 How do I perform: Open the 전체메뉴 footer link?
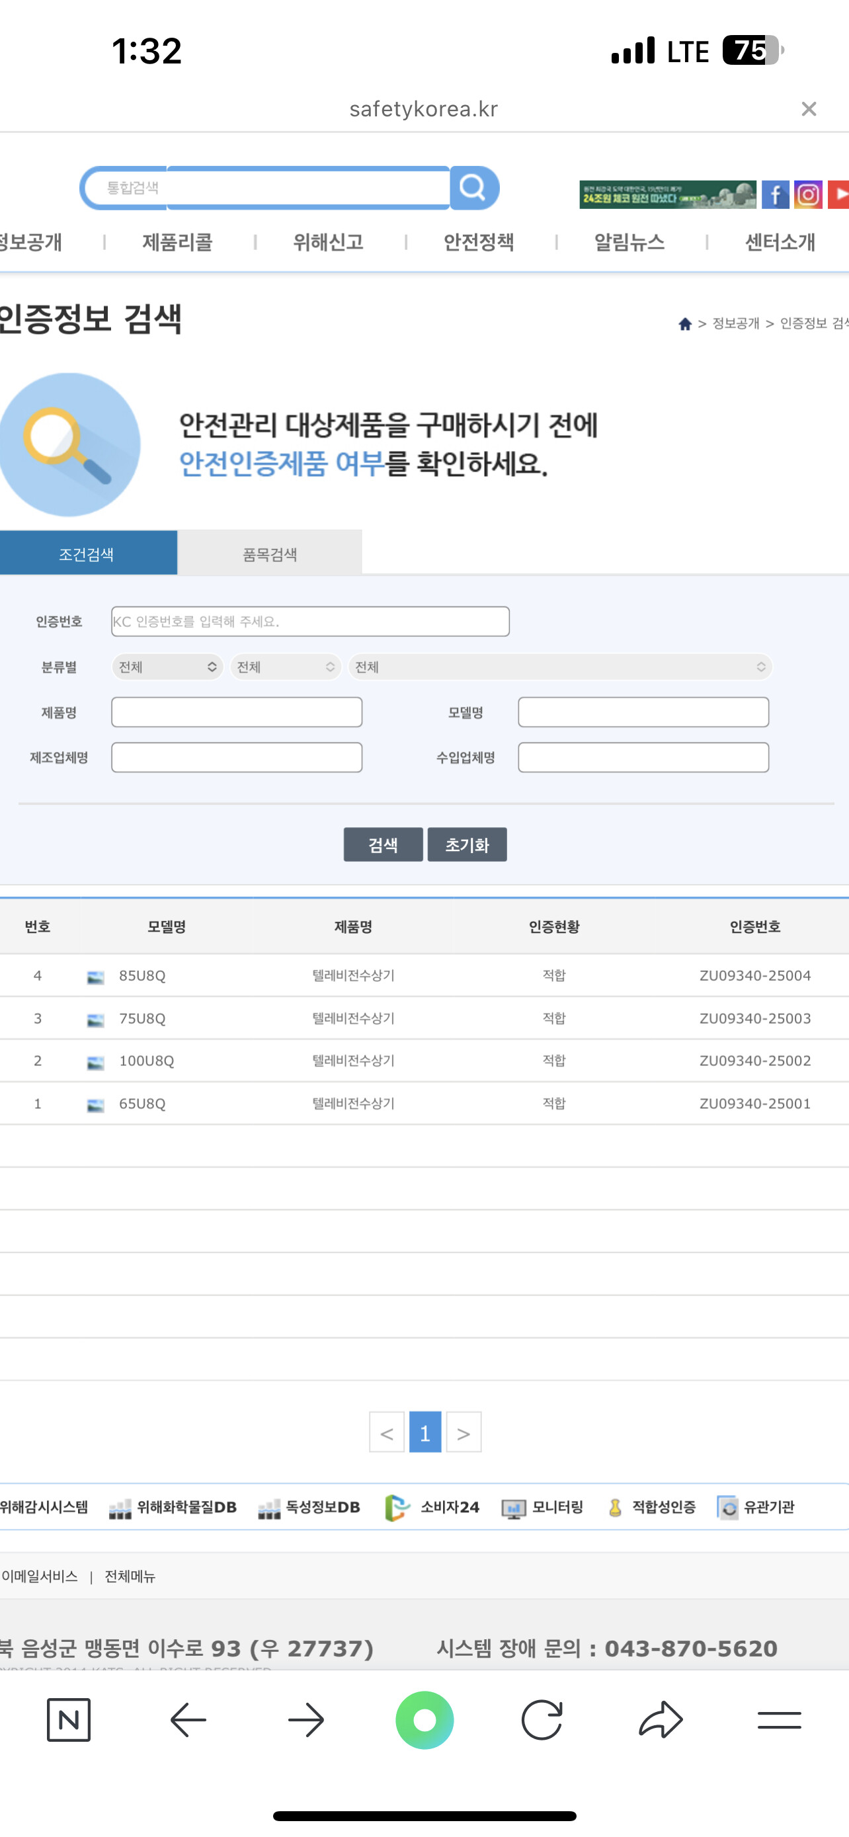[x=130, y=1576]
